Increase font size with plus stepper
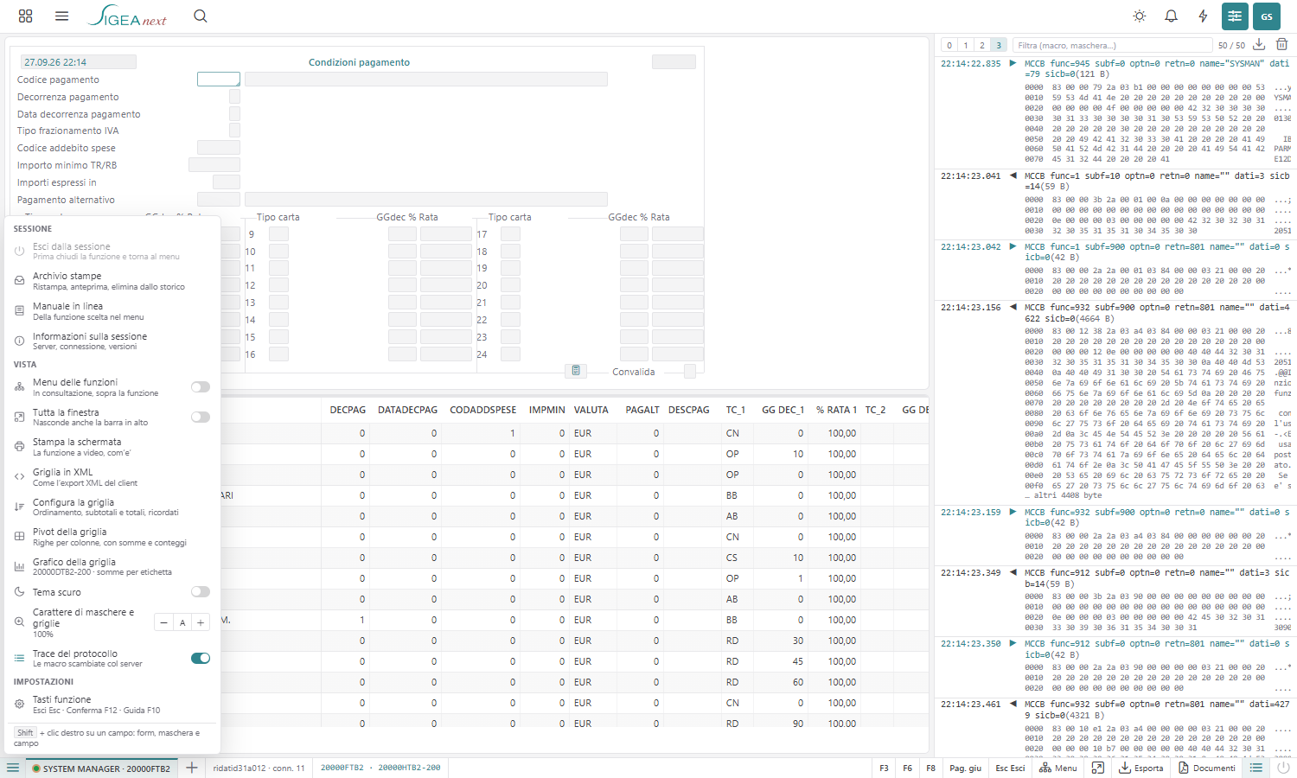The width and height of the screenshot is (1297, 778). pyautogui.click(x=201, y=622)
